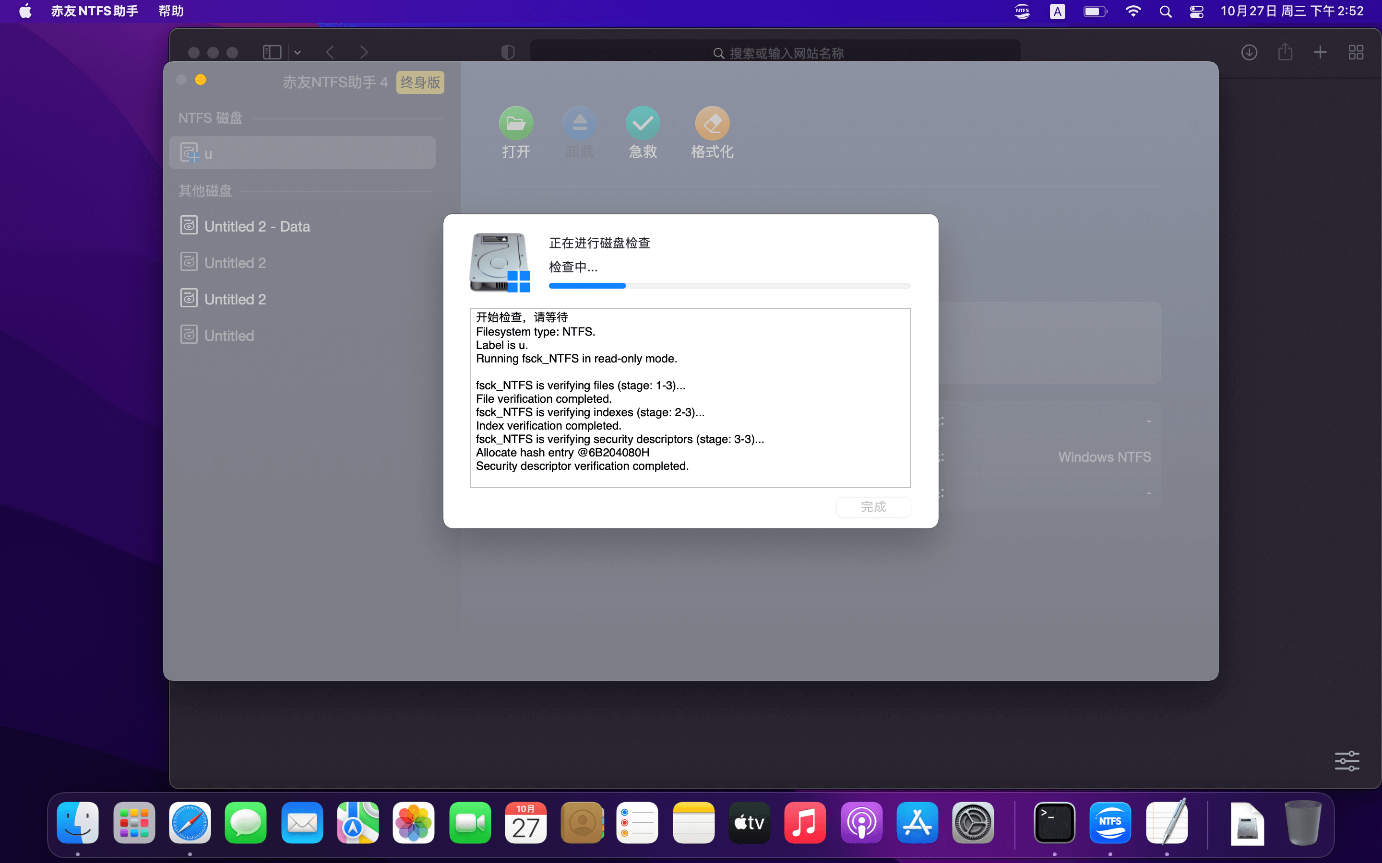Open Mail from the Dock
The width and height of the screenshot is (1382, 863).
click(301, 822)
